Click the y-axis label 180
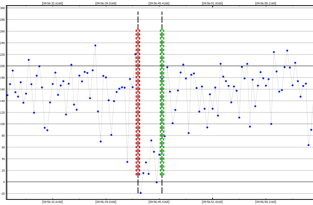 coord(3,78)
